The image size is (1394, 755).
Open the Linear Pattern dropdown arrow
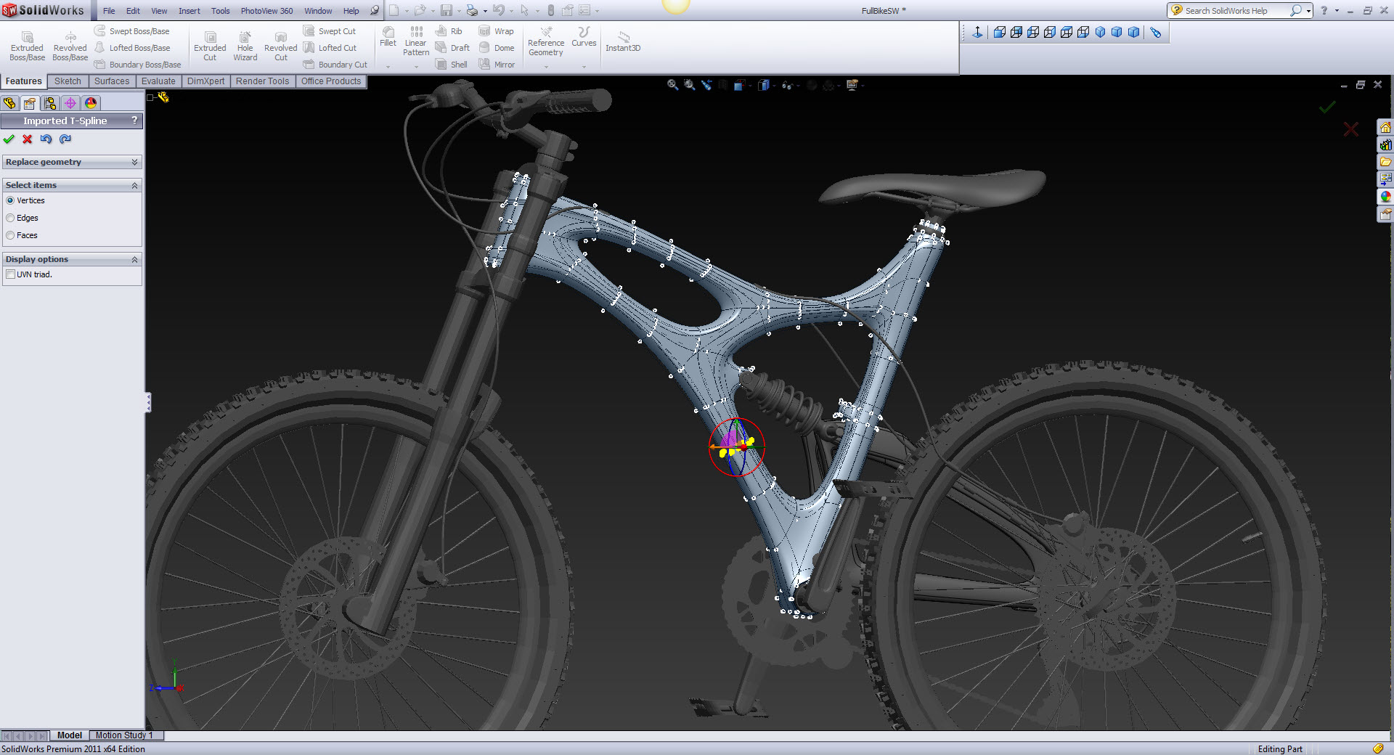coord(416,66)
